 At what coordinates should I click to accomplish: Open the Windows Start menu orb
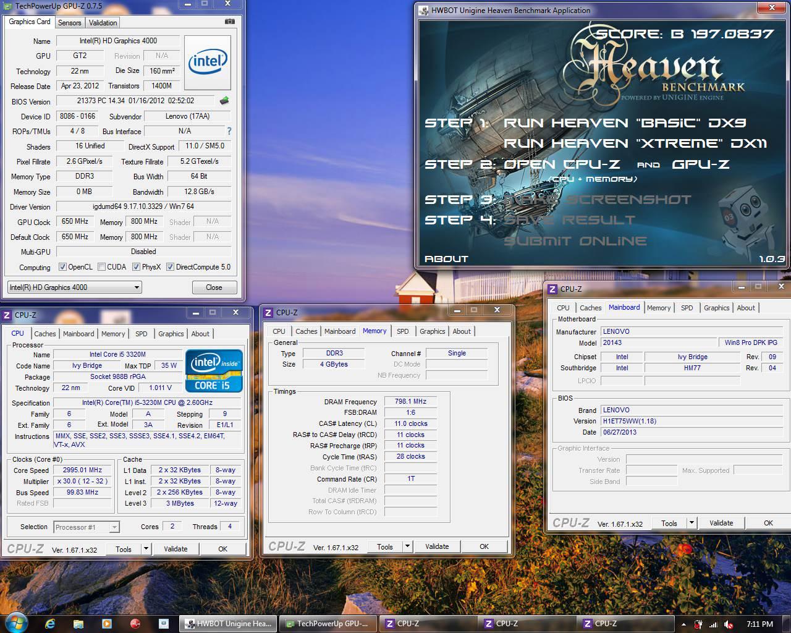point(16,623)
